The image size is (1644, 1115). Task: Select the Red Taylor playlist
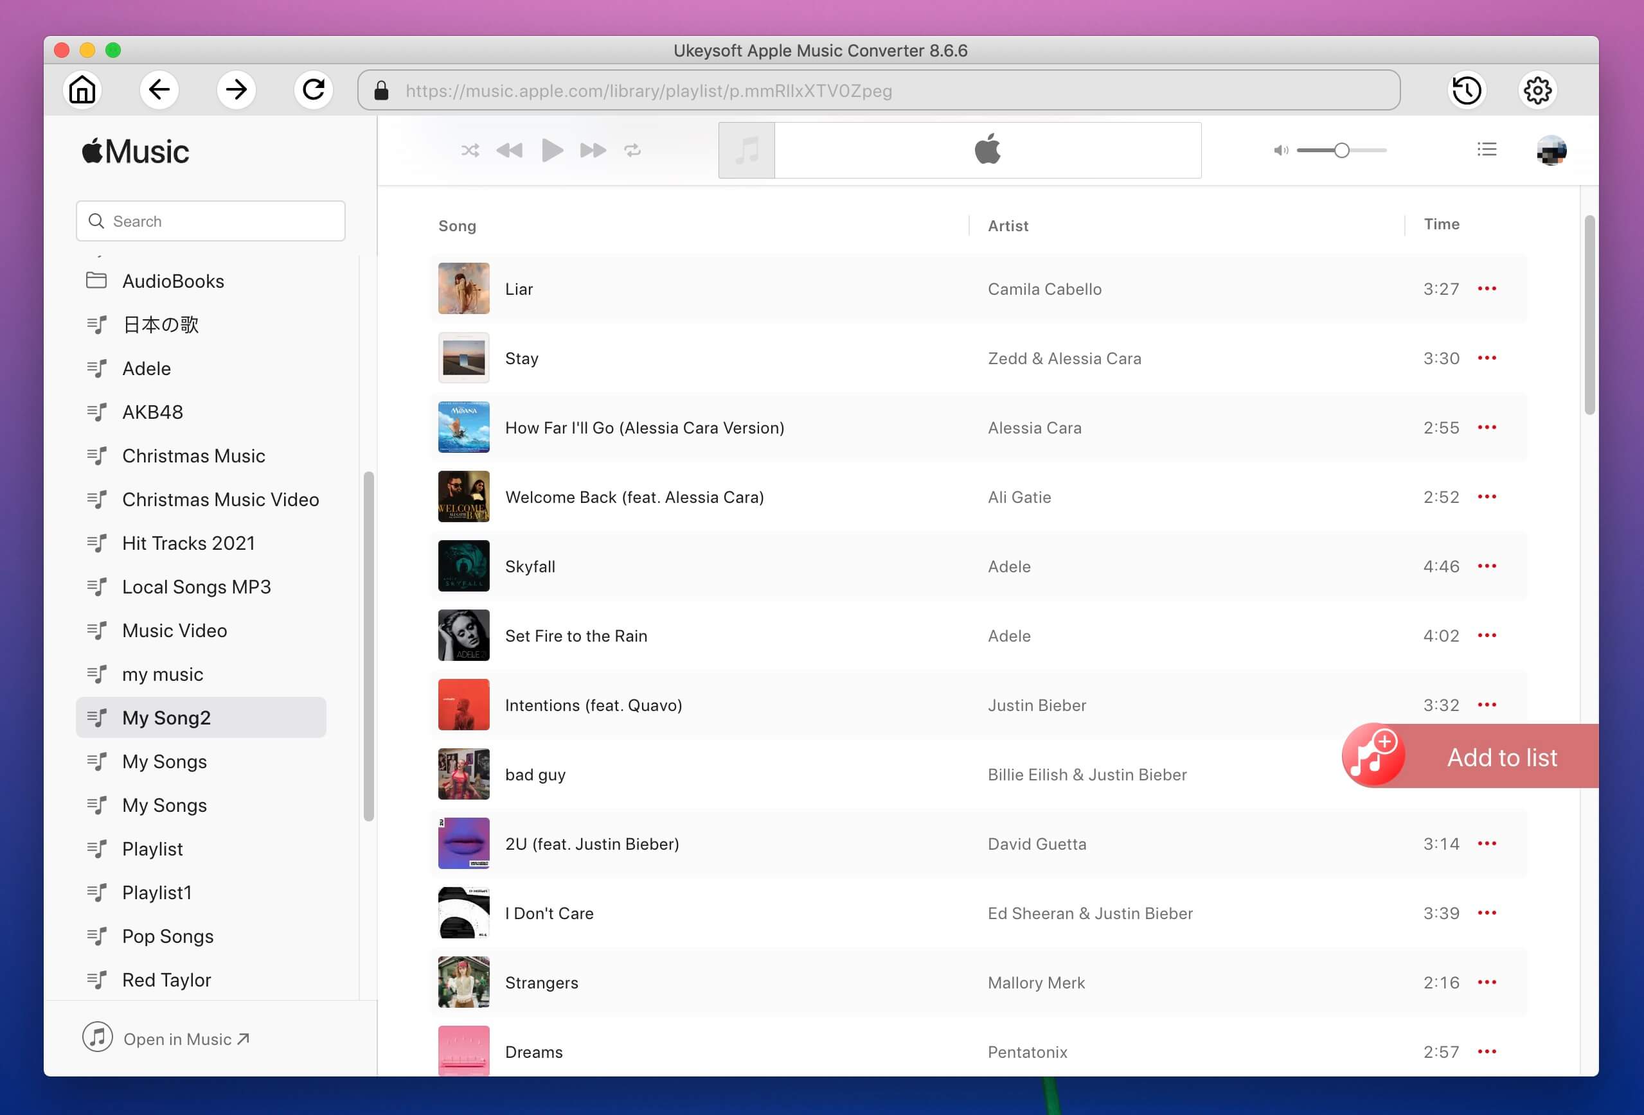pyautogui.click(x=166, y=978)
